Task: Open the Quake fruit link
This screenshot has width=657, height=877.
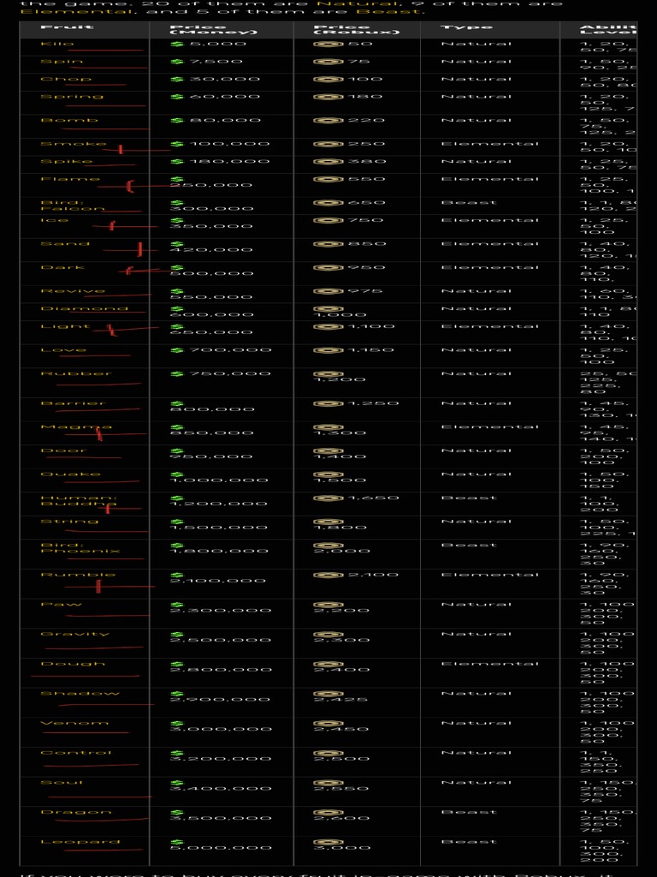Action: coord(70,474)
